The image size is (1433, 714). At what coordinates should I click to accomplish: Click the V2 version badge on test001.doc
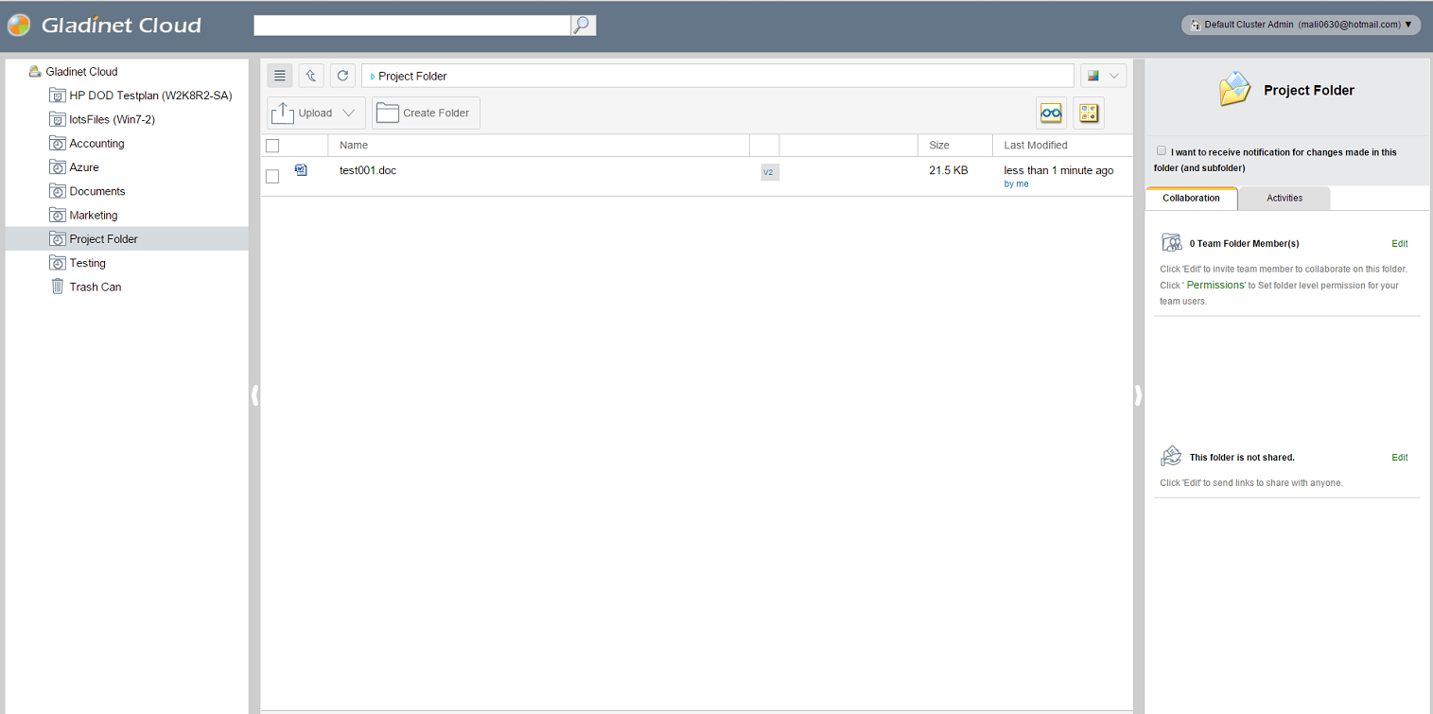pos(769,172)
